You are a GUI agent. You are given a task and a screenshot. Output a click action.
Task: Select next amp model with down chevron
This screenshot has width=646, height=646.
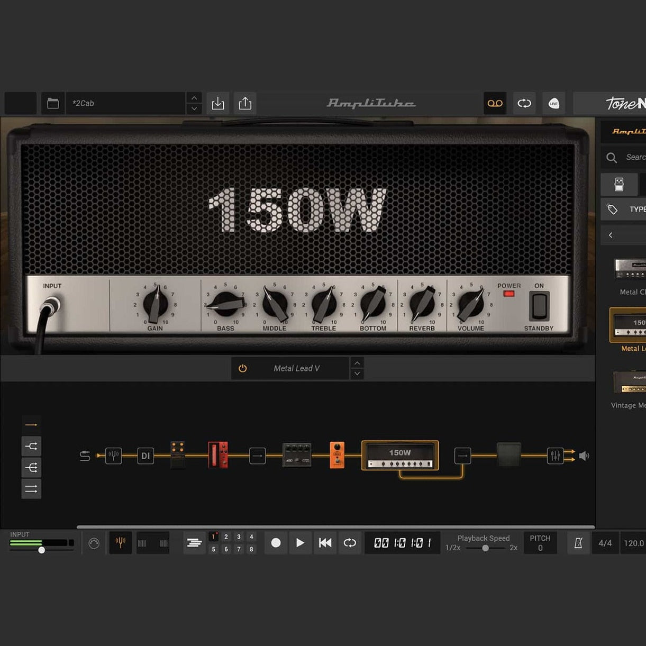[x=357, y=374]
